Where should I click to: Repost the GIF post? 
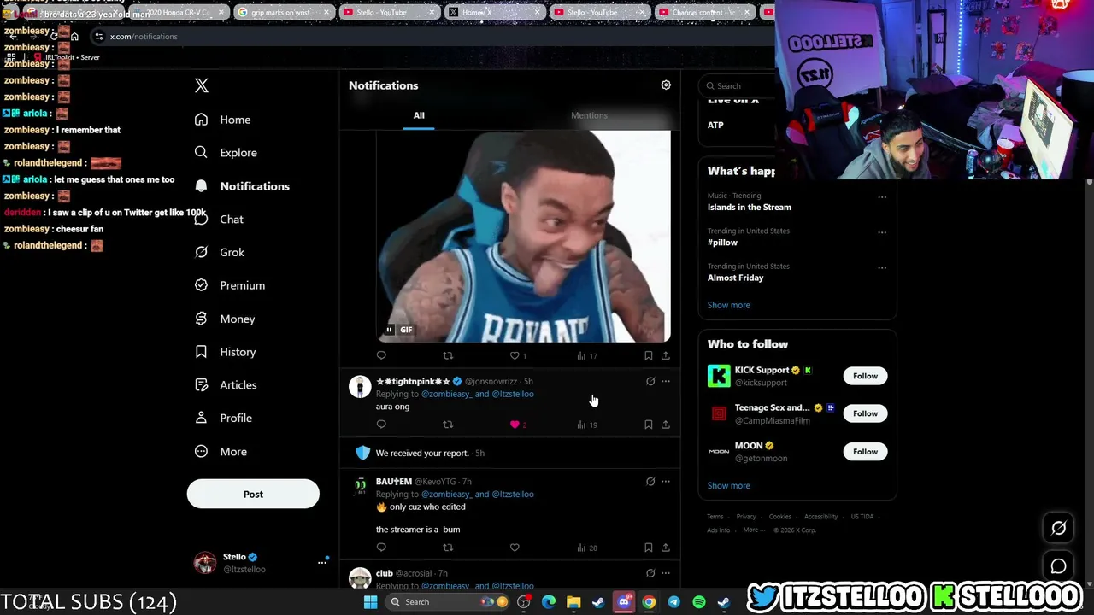pyautogui.click(x=448, y=355)
